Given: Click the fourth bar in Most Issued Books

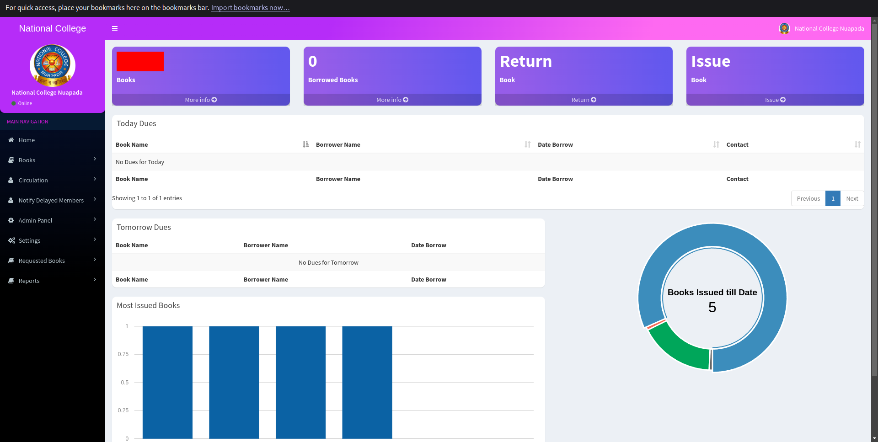Looking at the screenshot, I should [367, 382].
